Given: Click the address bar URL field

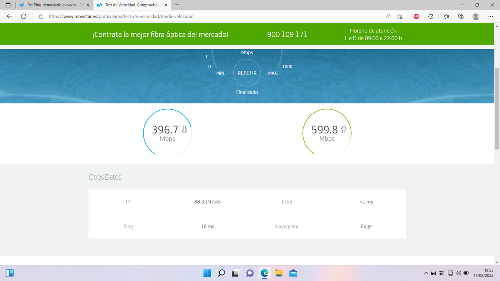Looking at the screenshot, I should click(x=200, y=16).
